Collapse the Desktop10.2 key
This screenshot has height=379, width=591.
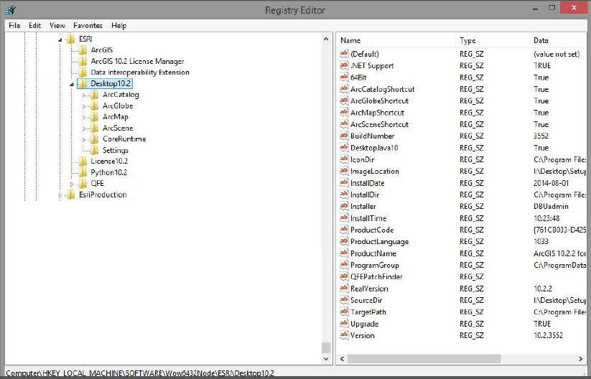pos(73,84)
